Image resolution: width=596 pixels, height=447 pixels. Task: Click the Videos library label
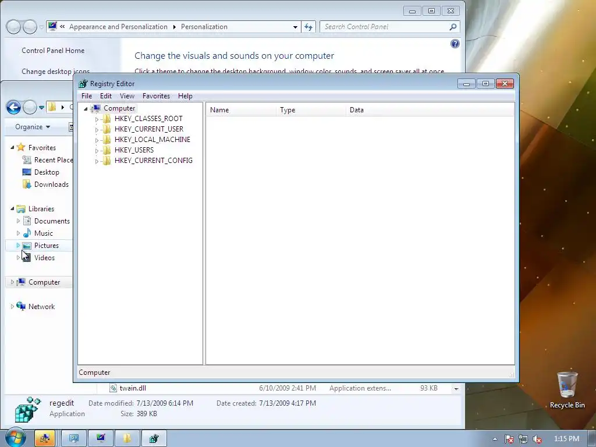[44, 258]
